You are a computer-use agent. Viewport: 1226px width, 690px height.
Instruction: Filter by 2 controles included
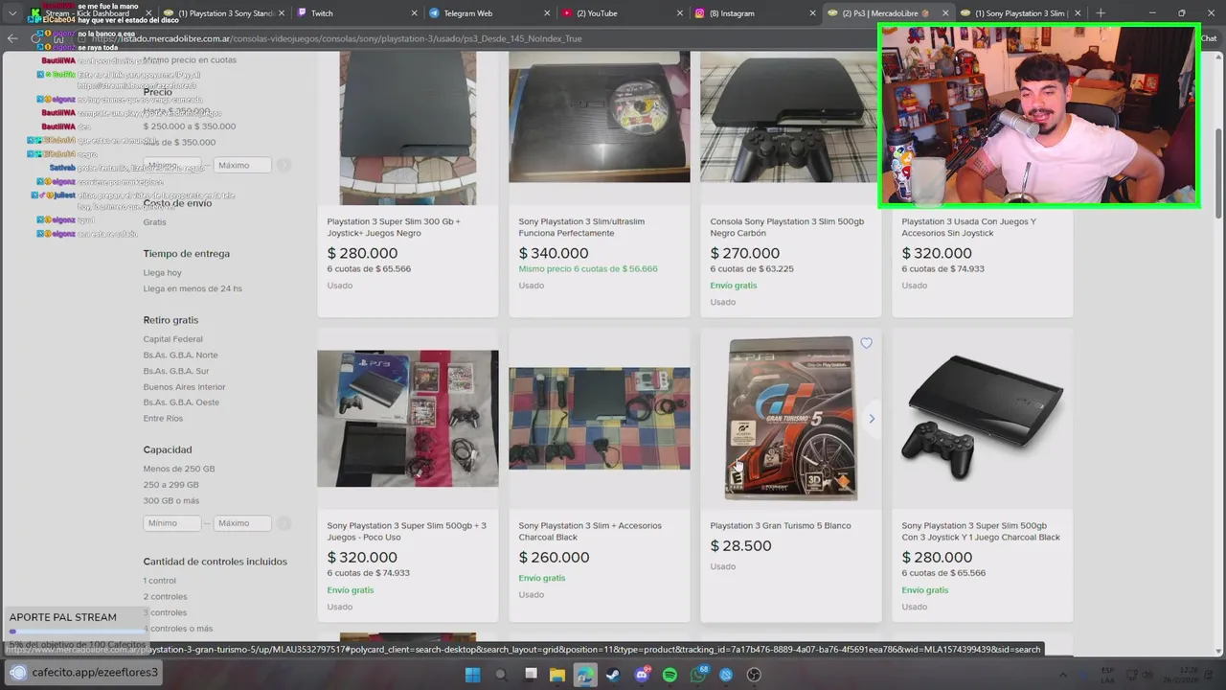[x=165, y=596]
